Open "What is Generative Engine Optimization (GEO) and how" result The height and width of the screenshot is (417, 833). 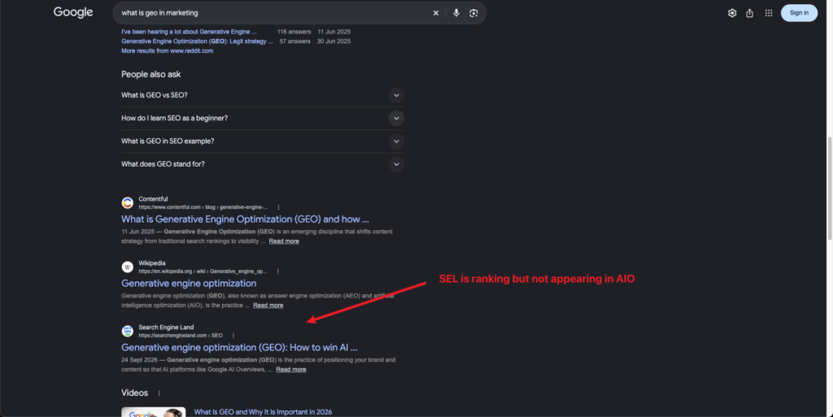pos(245,219)
